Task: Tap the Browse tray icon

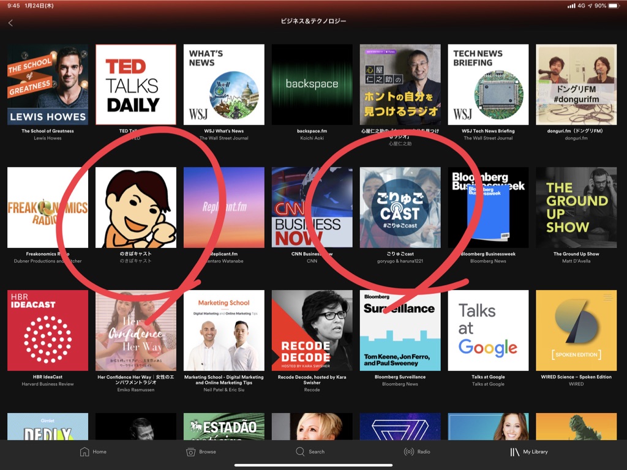Action: (x=191, y=452)
